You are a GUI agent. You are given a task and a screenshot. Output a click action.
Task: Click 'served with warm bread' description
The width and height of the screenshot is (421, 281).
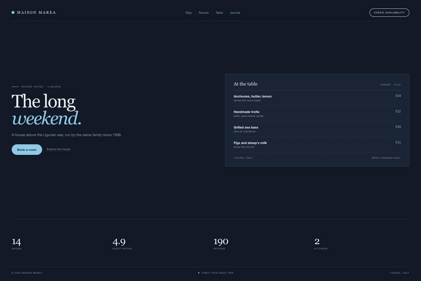[247, 100]
